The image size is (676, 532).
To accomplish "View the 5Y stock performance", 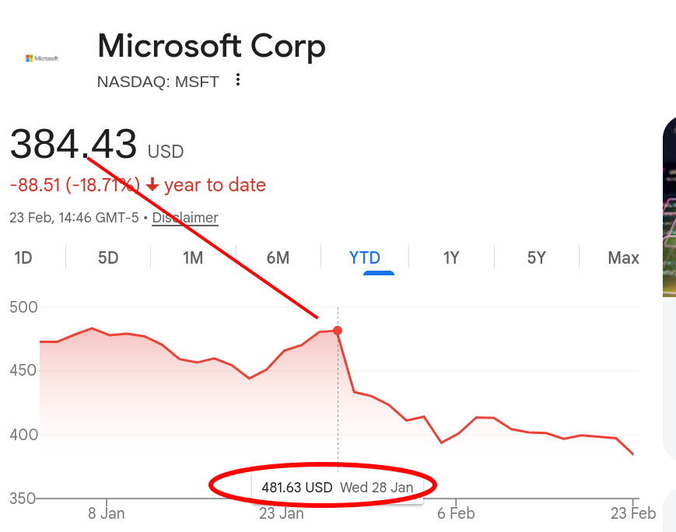I will tap(536, 257).
